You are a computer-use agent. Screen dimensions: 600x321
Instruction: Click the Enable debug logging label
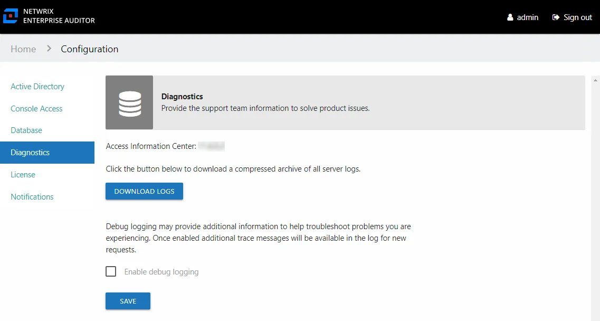[161, 272]
